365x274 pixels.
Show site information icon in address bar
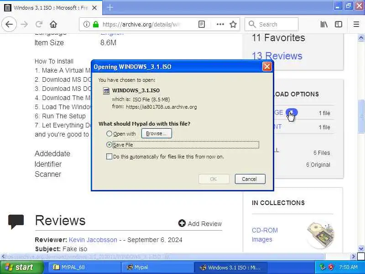tap(87, 24)
